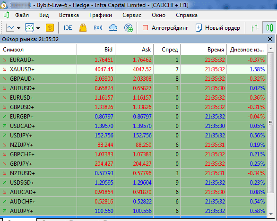Select the USDCAD+ symbol row

click(x=133, y=126)
